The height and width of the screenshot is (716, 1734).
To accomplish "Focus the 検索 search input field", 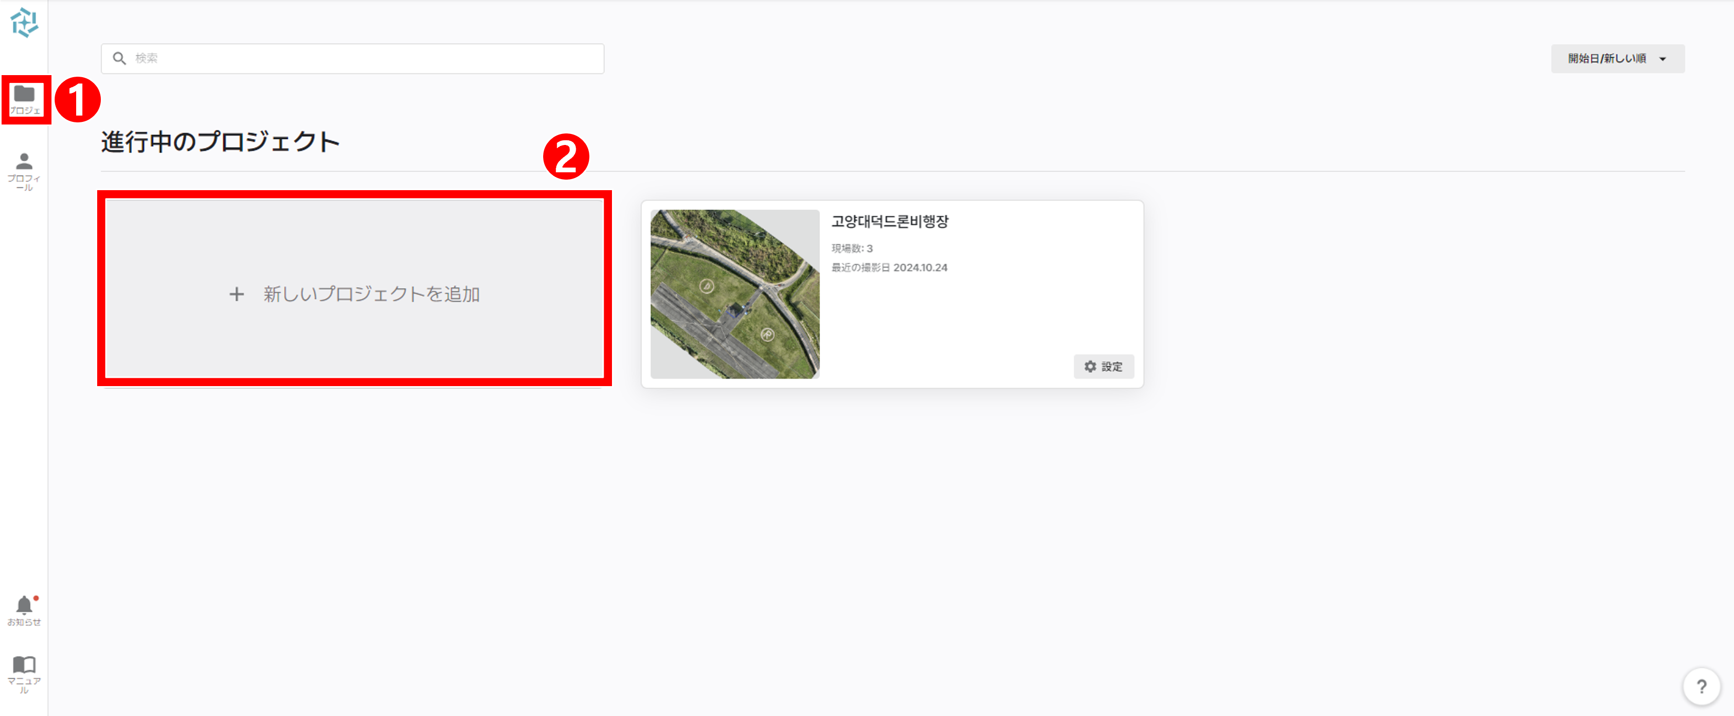I will click(352, 58).
